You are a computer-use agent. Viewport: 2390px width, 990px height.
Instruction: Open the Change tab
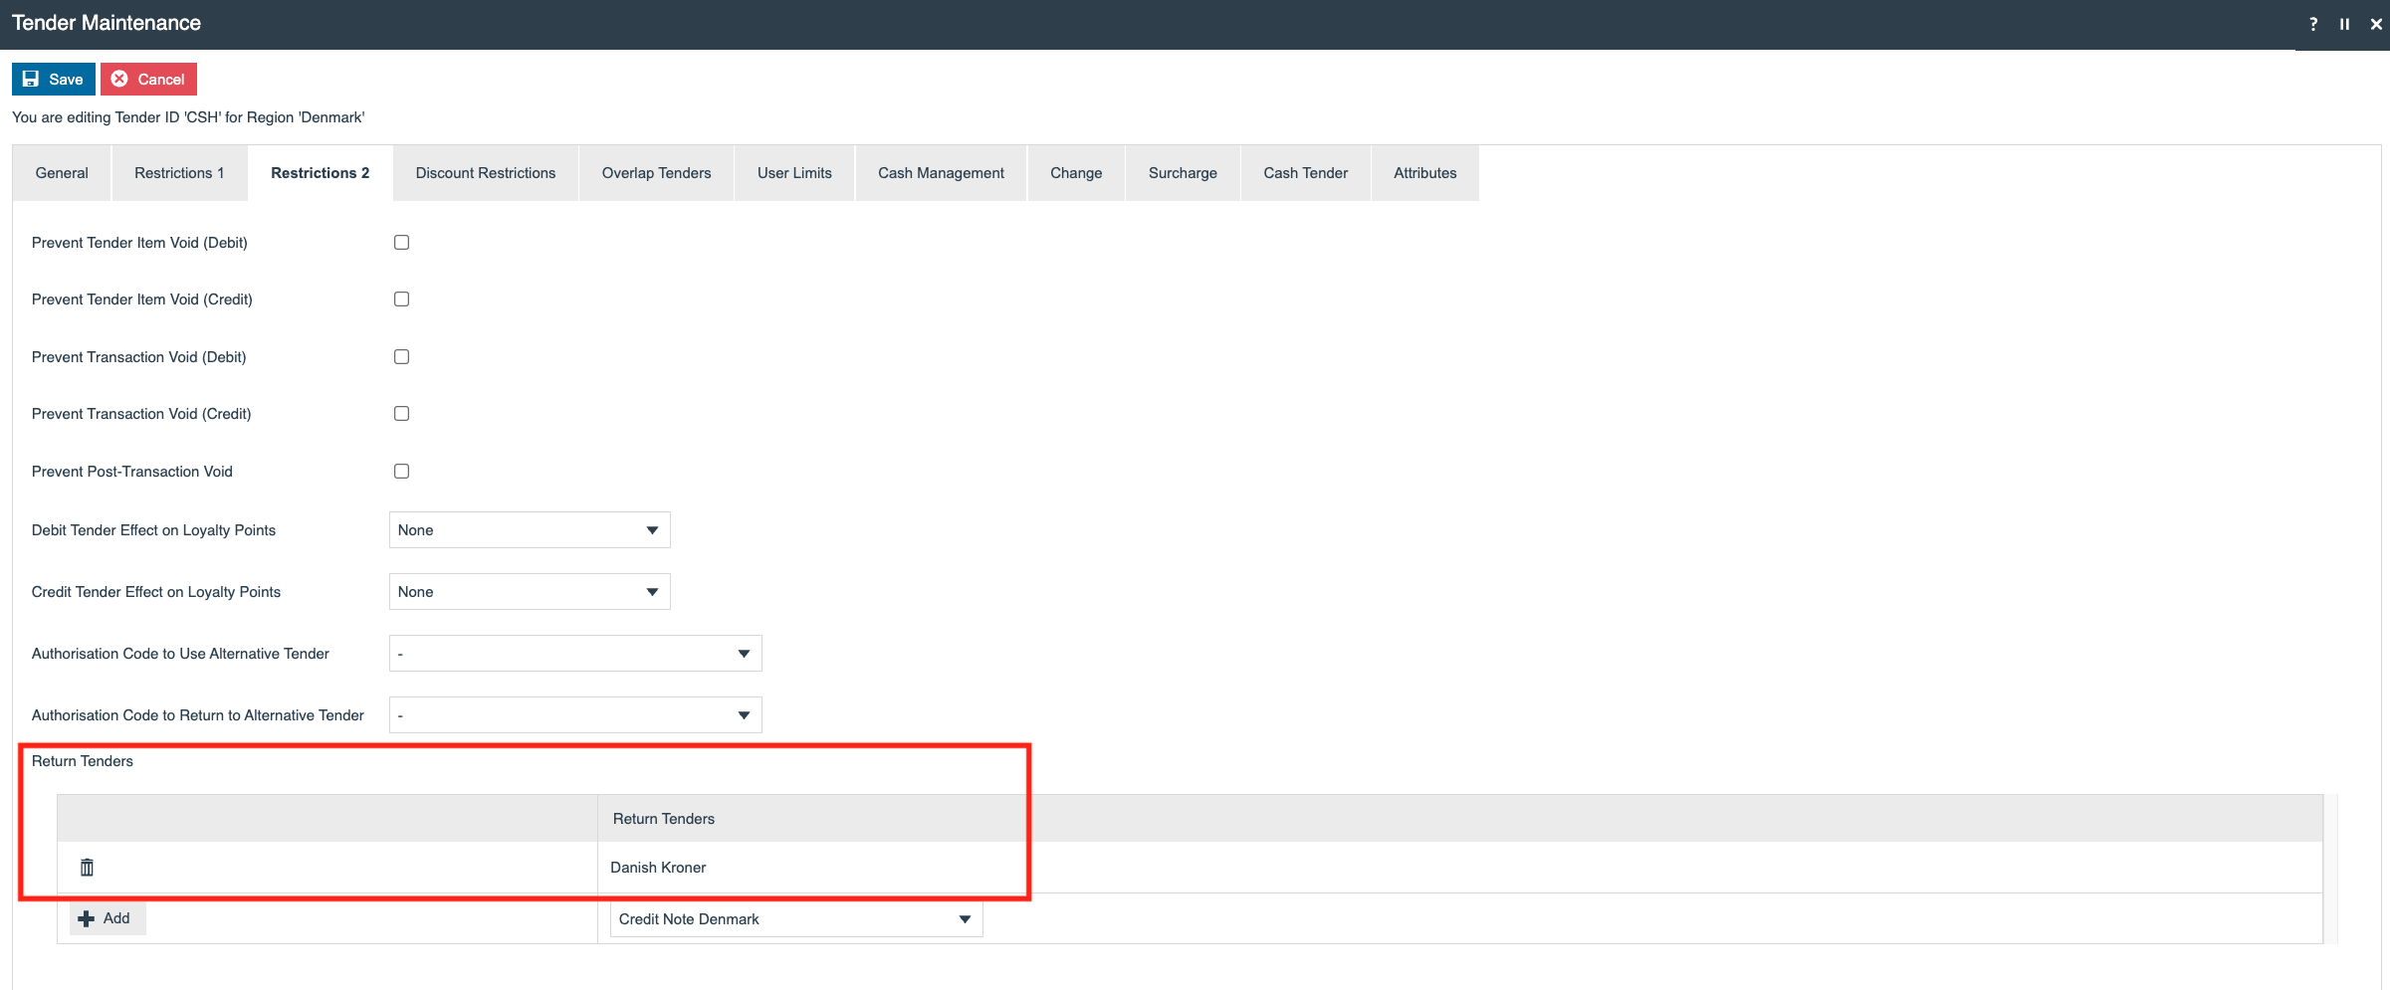(x=1076, y=173)
